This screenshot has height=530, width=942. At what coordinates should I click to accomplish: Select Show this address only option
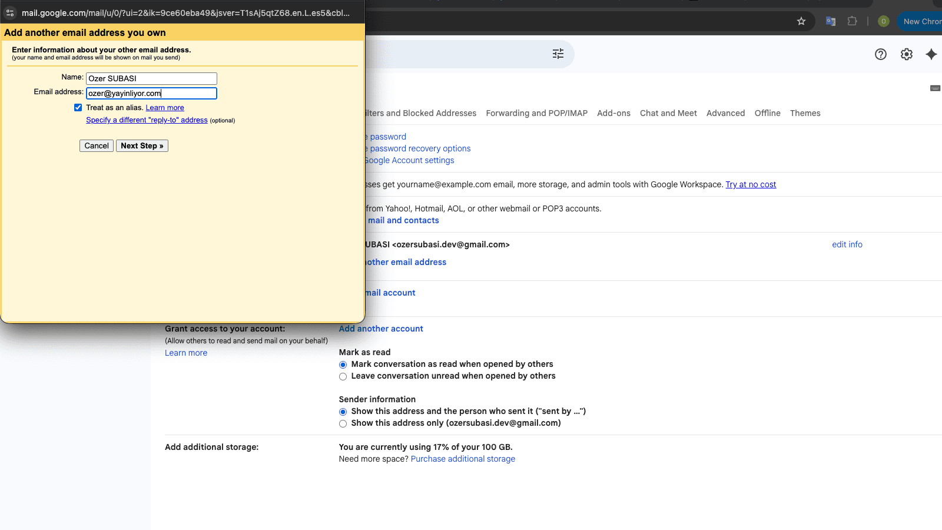coord(343,423)
